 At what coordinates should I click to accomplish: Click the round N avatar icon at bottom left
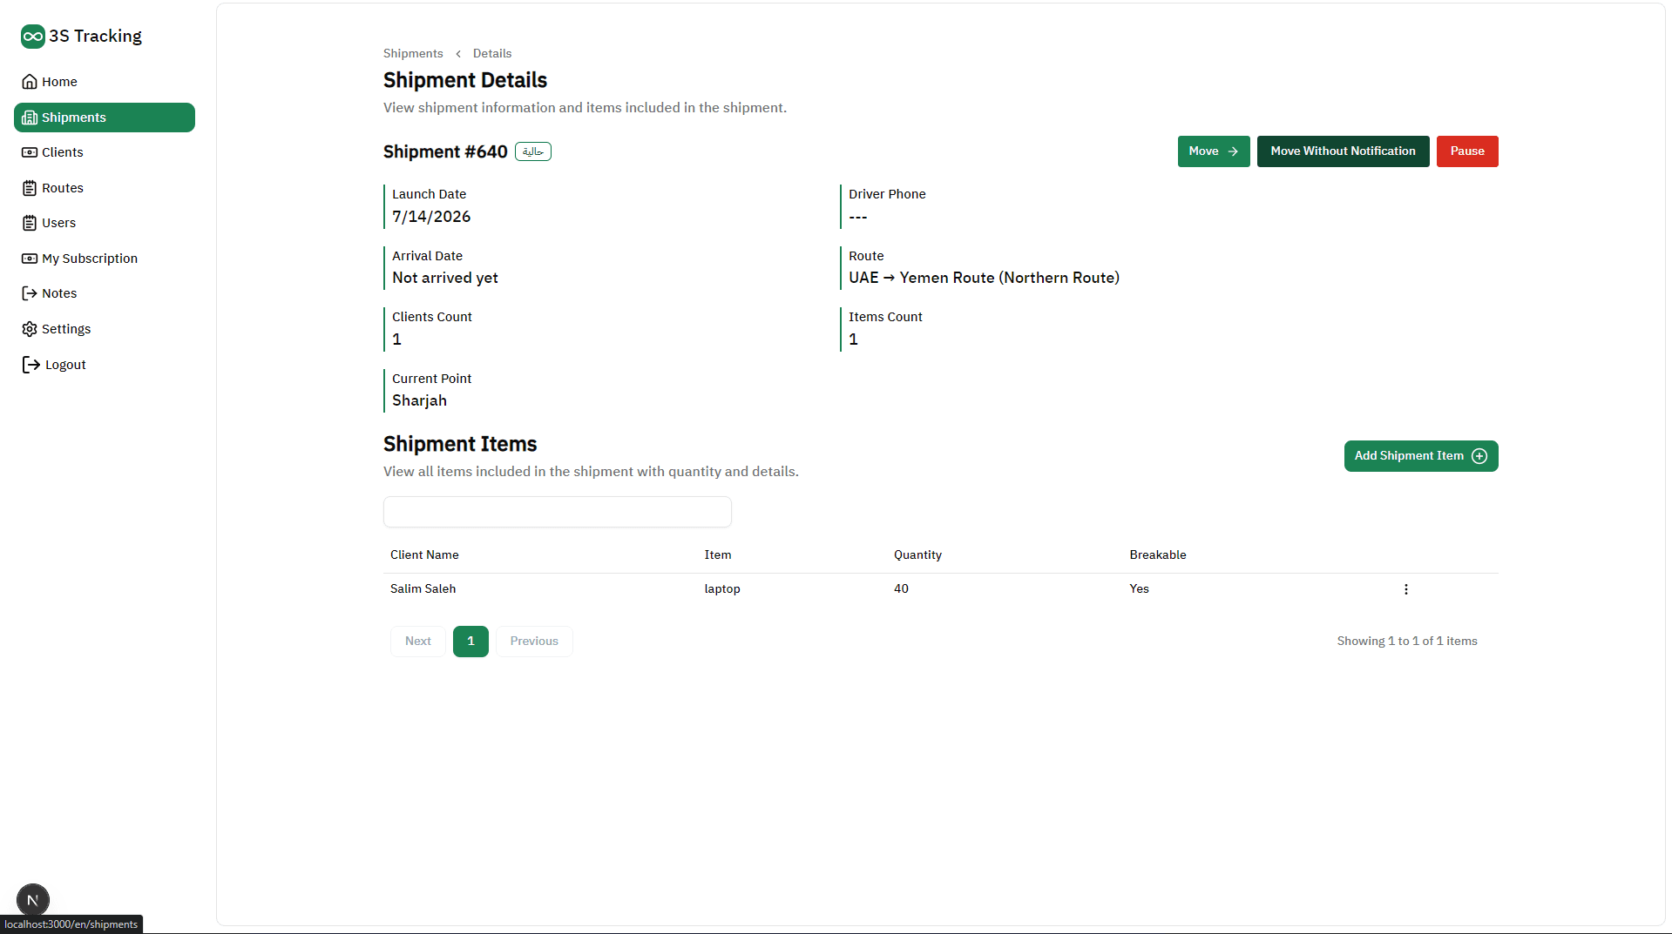[x=33, y=900]
